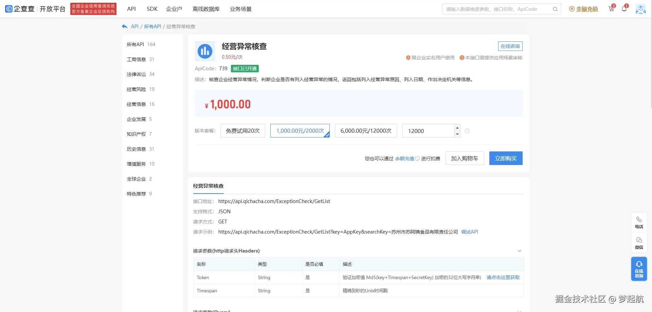Click the 限企业实名用户使用 notice
This screenshot has width=652, height=312.
pyautogui.click(x=430, y=58)
